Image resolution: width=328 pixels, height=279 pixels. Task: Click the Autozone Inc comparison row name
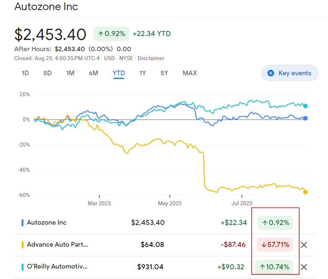click(47, 222)
